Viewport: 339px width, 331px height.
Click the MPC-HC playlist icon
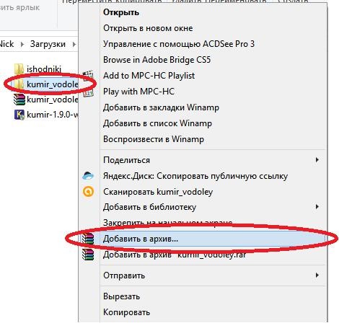click(88, 75)
